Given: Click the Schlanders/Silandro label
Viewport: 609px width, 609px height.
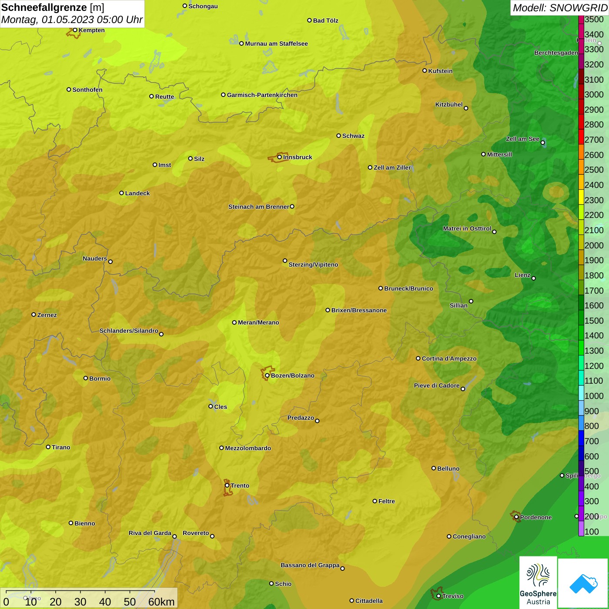Looking at the screenshot, I should 129,331.
